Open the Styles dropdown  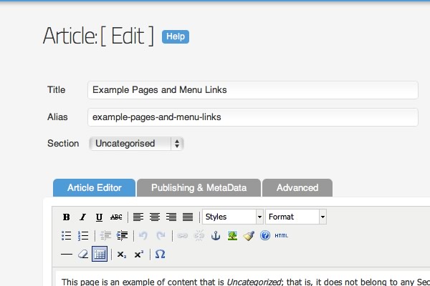tap(233, 217)
